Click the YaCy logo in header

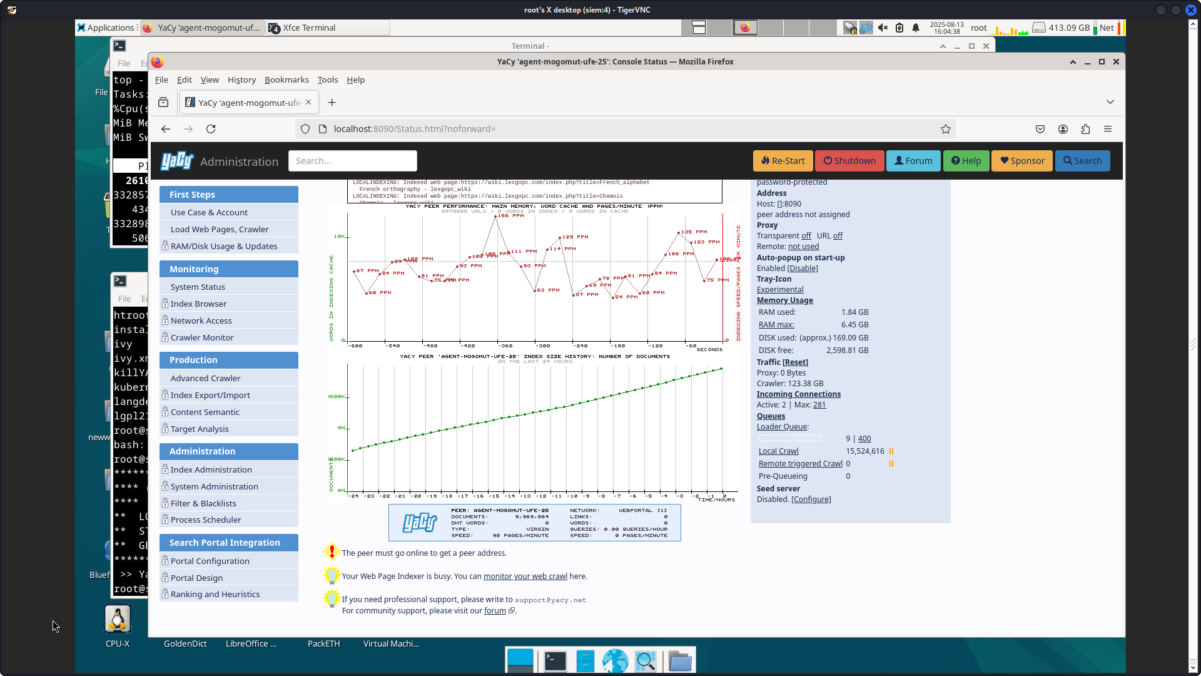[x=177, y=161]
